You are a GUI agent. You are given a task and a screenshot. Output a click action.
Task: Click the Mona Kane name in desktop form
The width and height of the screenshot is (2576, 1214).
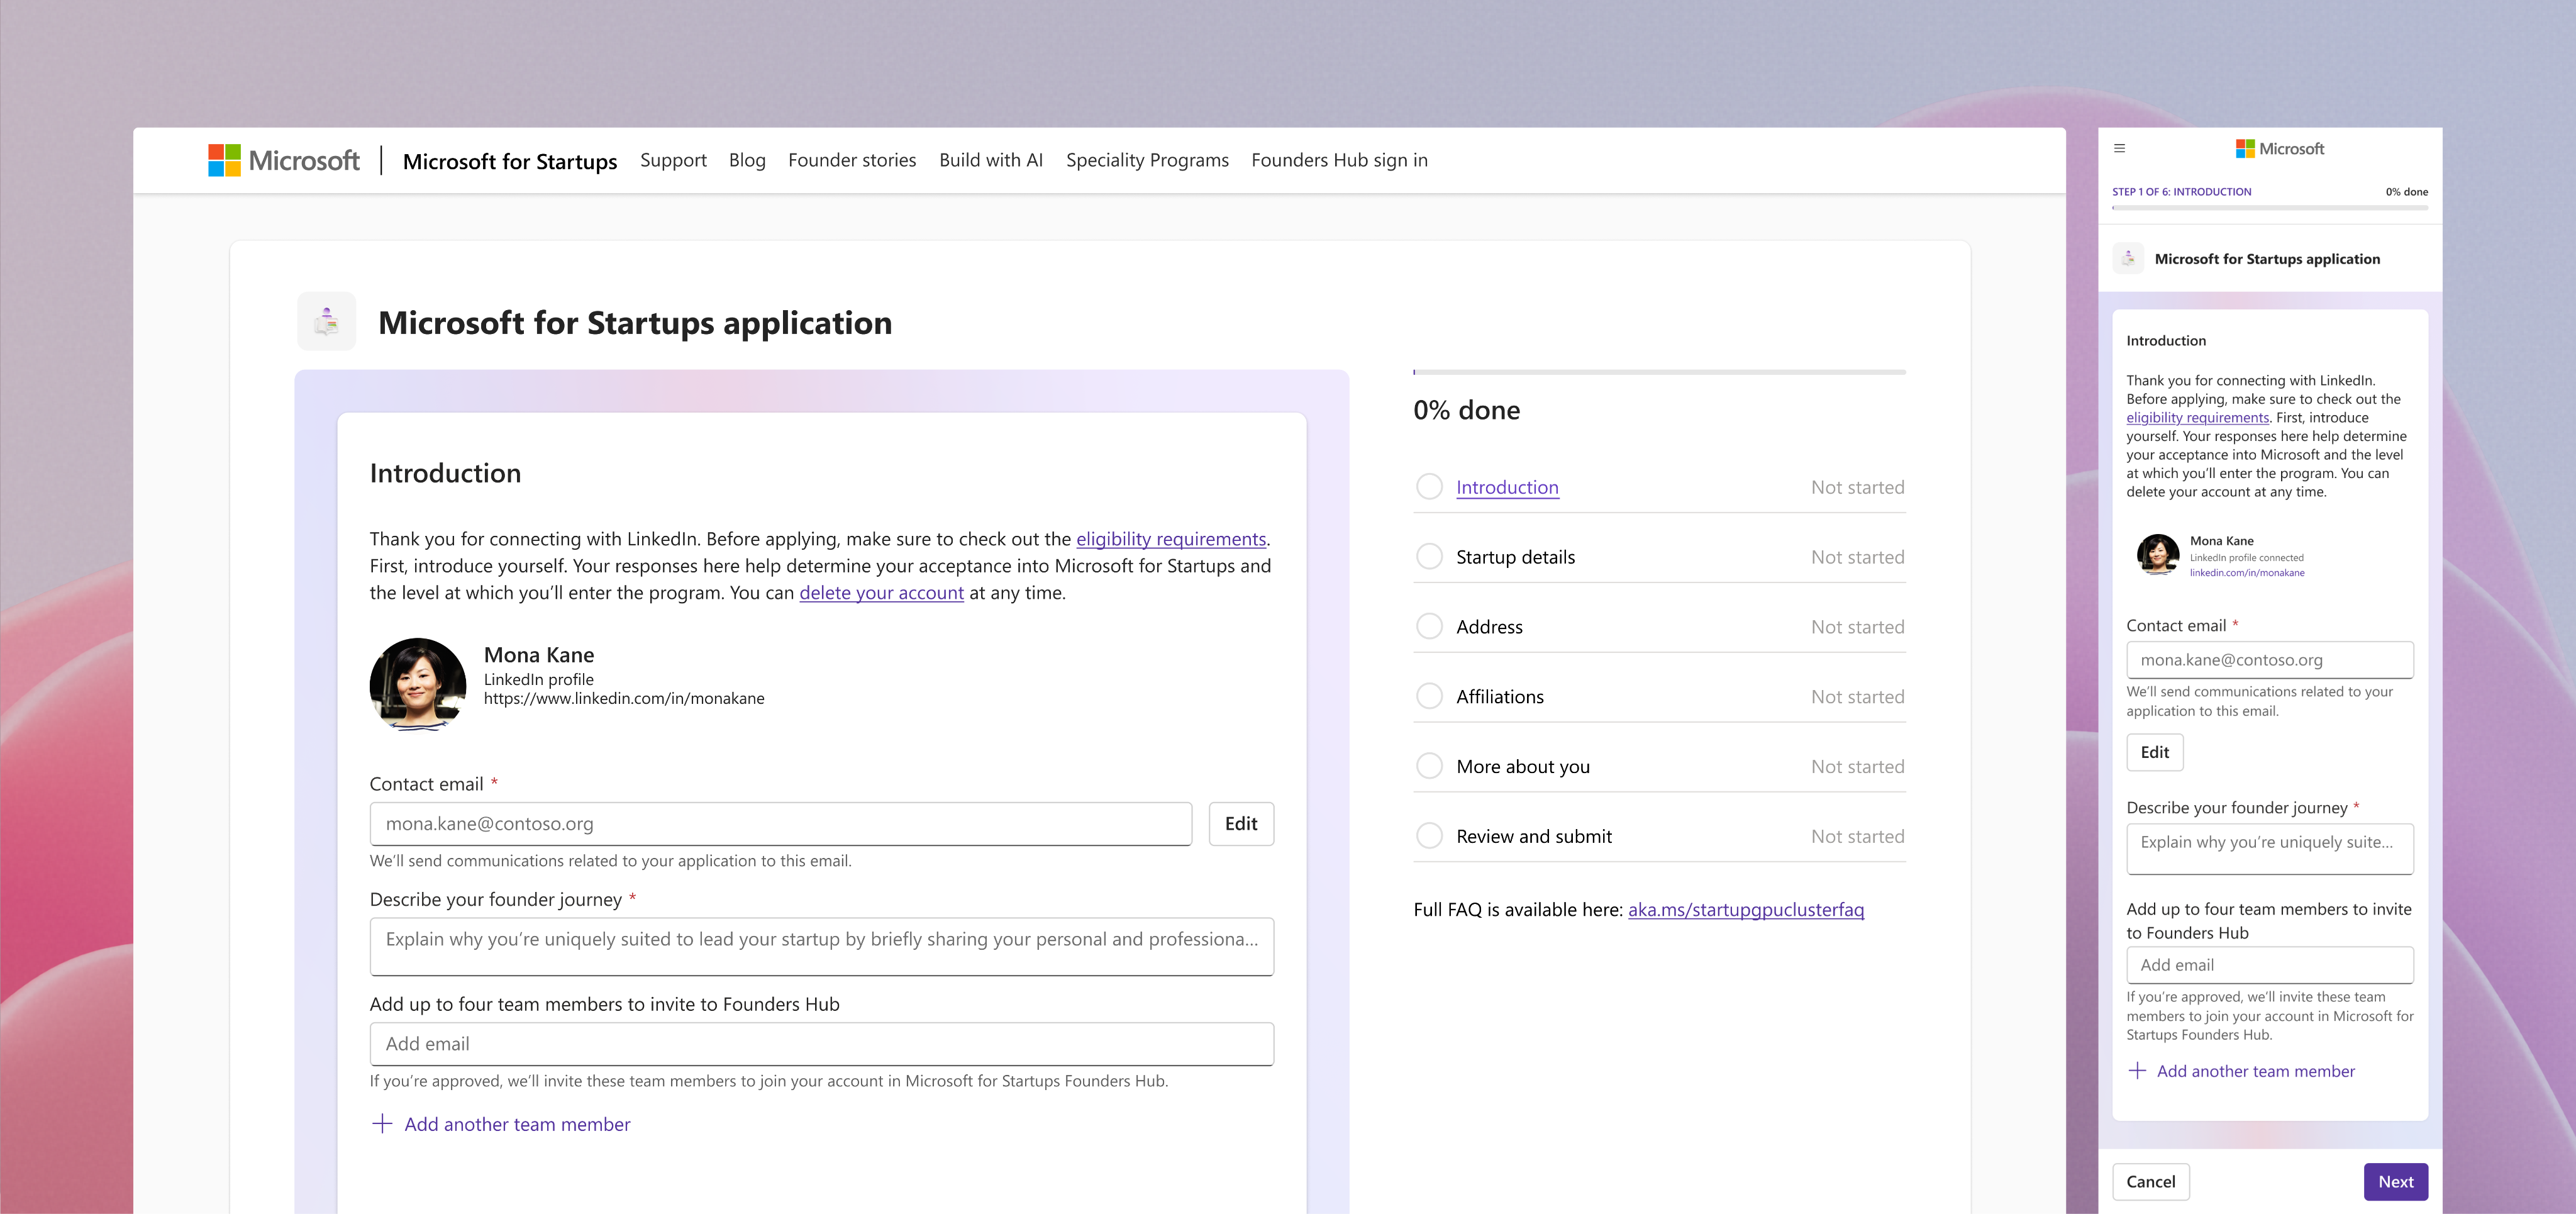click(x=539, y=655)
